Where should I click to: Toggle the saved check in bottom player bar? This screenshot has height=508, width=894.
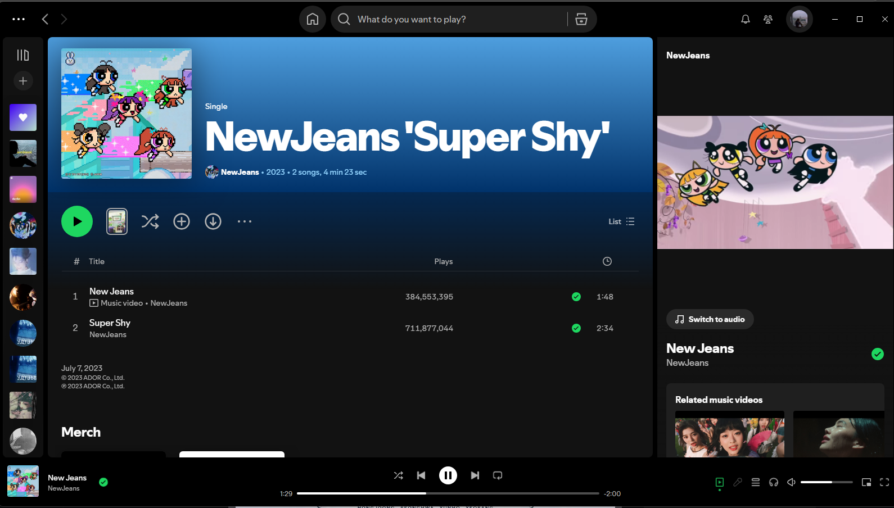pos(103,482)
